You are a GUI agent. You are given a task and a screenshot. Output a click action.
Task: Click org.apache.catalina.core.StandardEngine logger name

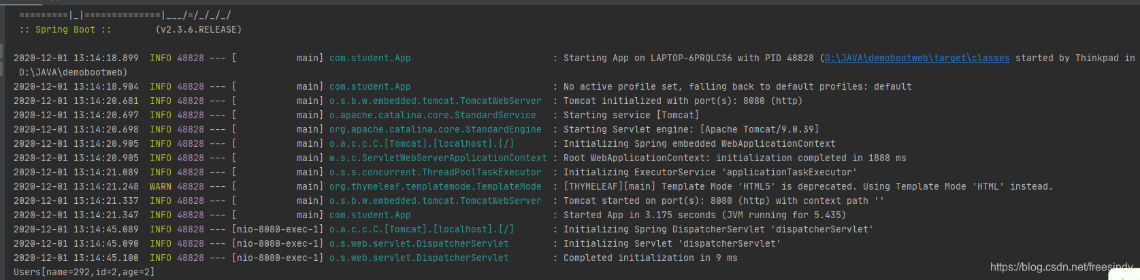tap(436, 130)
